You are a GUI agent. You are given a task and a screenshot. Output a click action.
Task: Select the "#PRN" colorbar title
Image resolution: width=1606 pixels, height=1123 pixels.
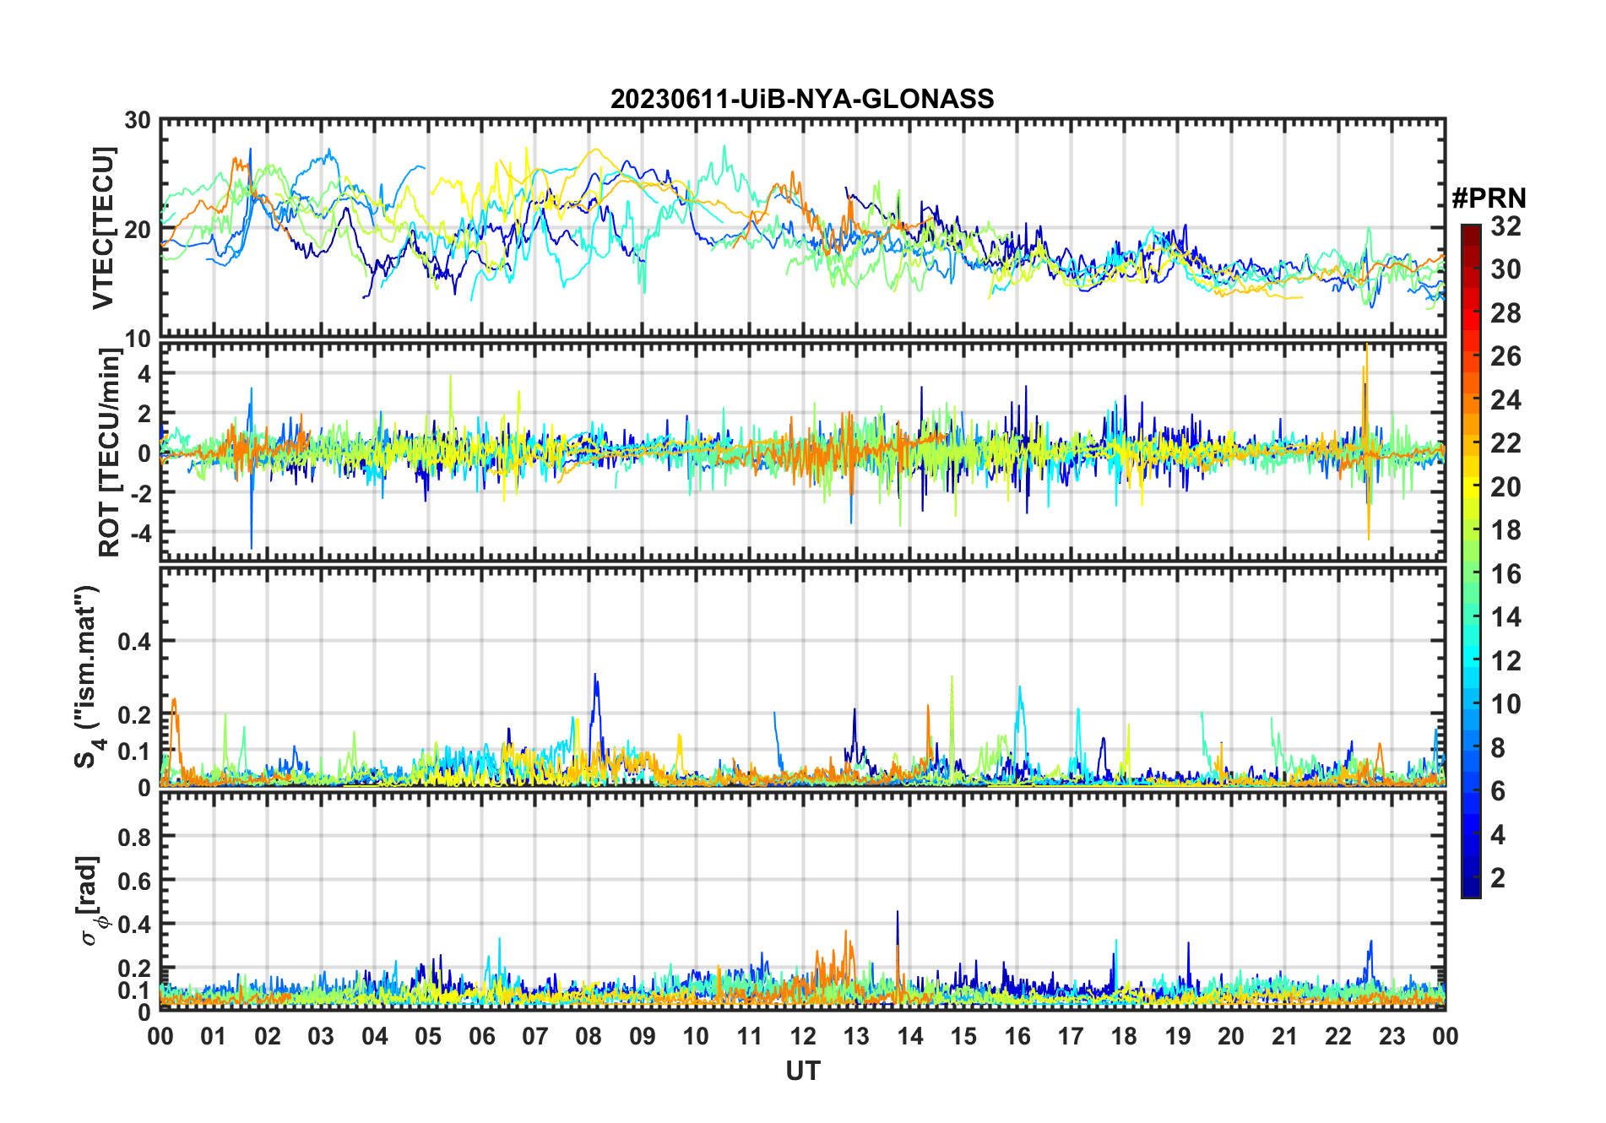pyautogui.click(x=1489, y=198)
